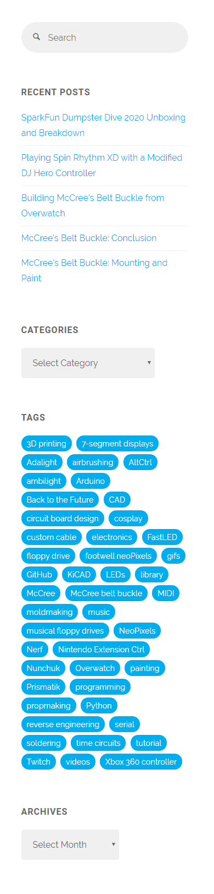Click the Select Category dropdown arrow
This screenshot has width=214, height=894.
[149, 363]
